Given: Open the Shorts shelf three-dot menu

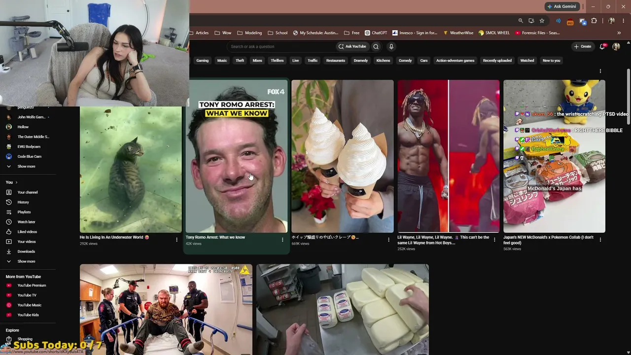Looking at the screenshot, I should pos(600,71).
